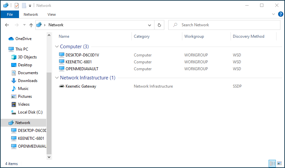Click the navigation pane scrollbar thumb
Screen dimensions: 285x168
49,113
